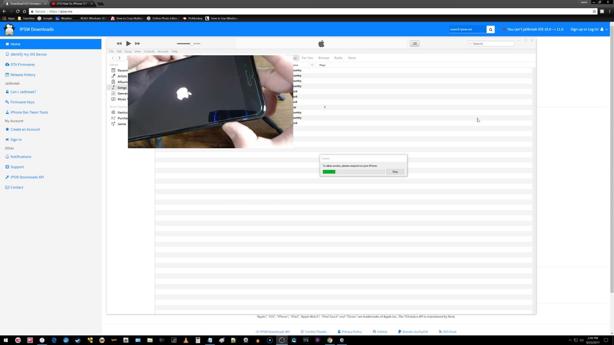Open the Jamie playlist
614x345 pixels.
point(119,124)
